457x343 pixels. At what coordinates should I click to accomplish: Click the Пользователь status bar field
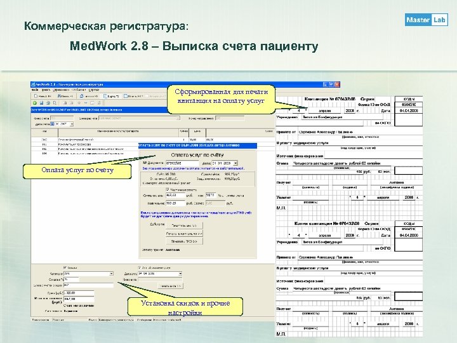tap(70, 320)
